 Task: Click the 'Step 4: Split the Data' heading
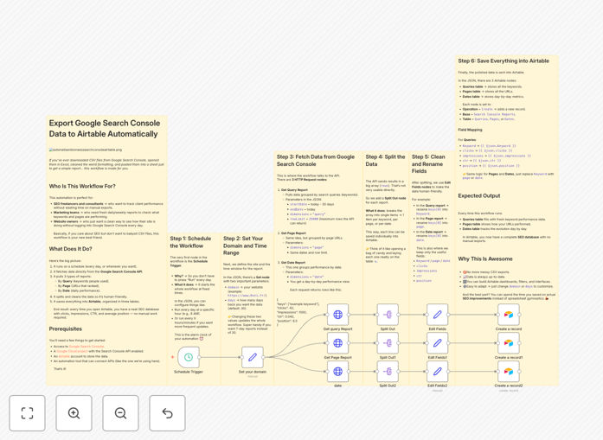pyautogui.click(x=385, y=160)
